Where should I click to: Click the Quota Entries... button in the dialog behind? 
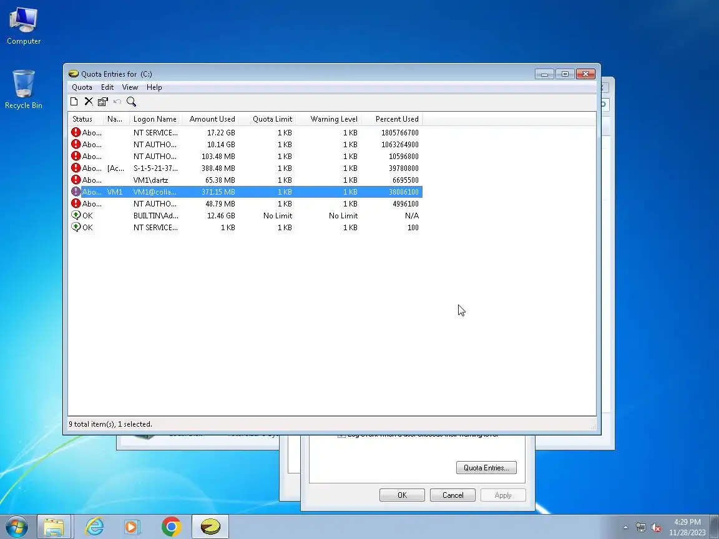click(x=487, y=467)
